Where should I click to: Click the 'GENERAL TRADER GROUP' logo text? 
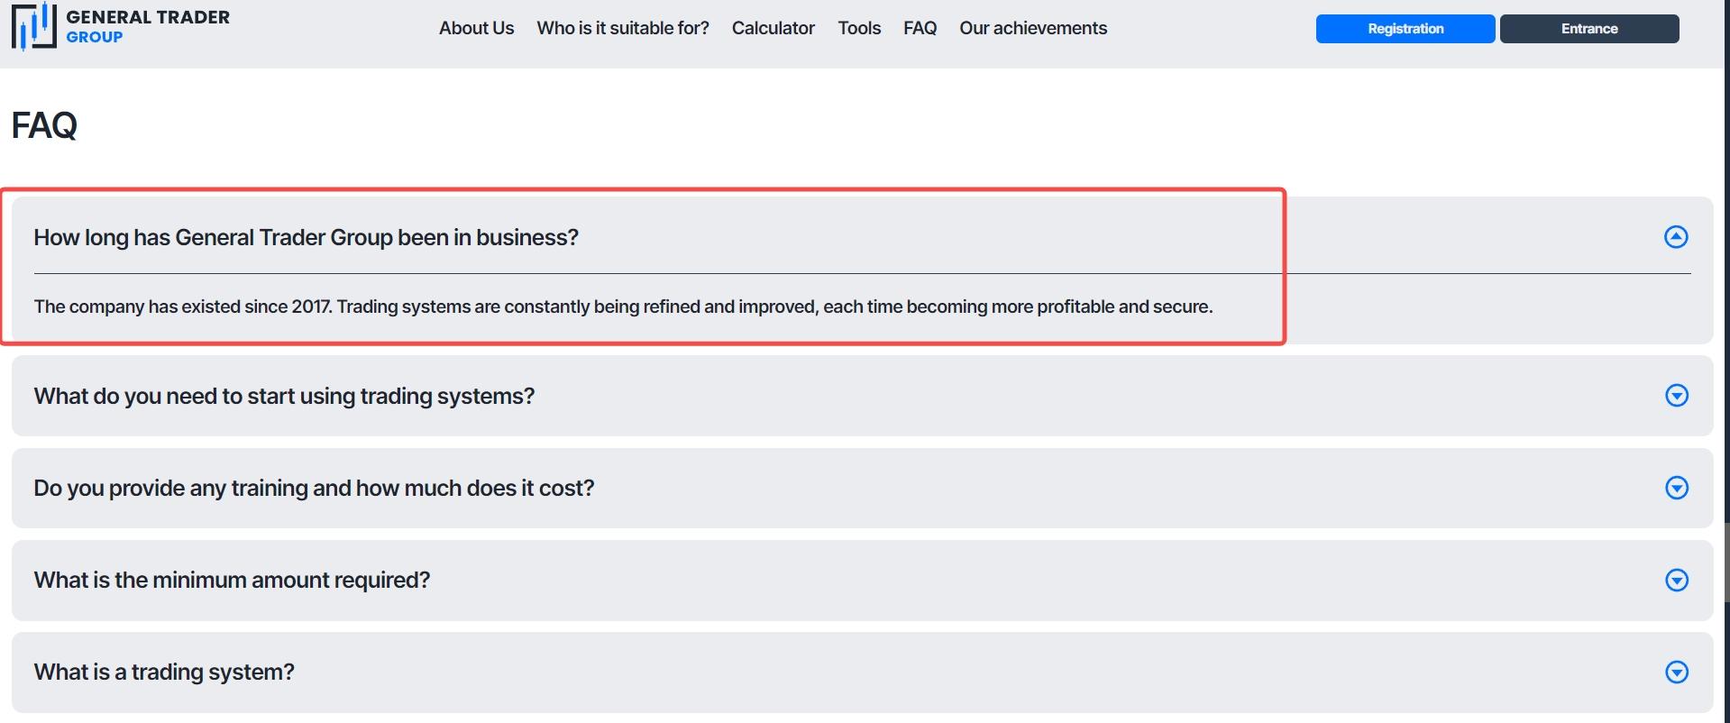tap(148, 26)
